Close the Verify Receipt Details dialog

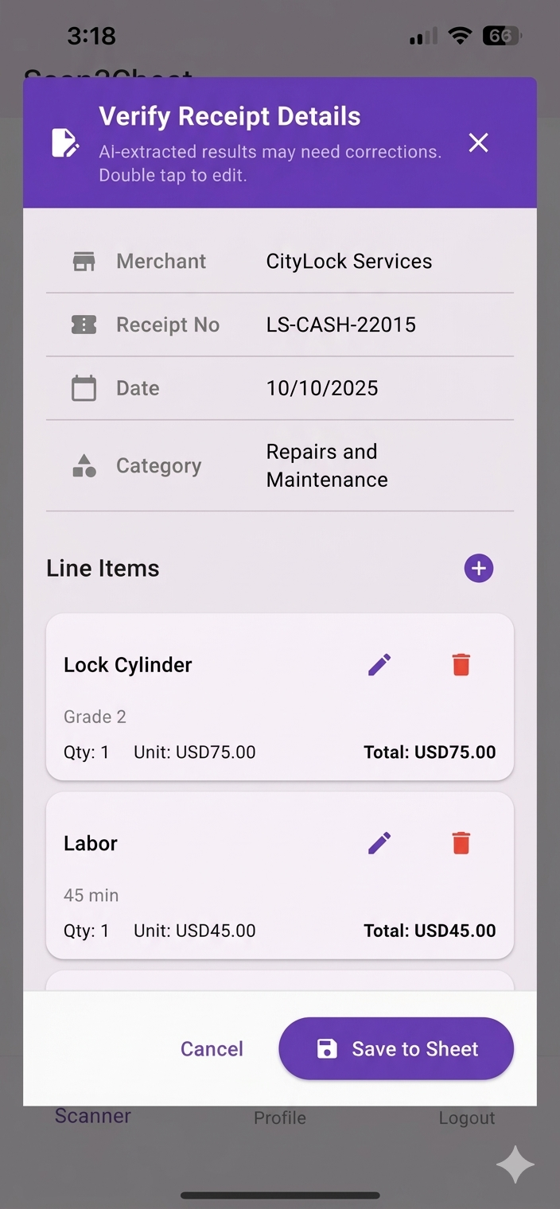point(478,142)
